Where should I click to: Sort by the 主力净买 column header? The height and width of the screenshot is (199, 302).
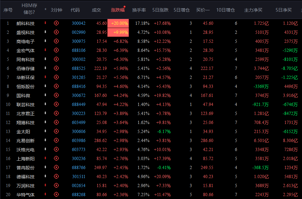[x=253, y=10]
